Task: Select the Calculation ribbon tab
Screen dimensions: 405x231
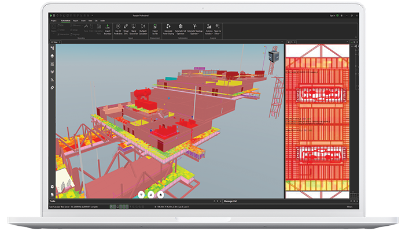Action: point(65,21)
